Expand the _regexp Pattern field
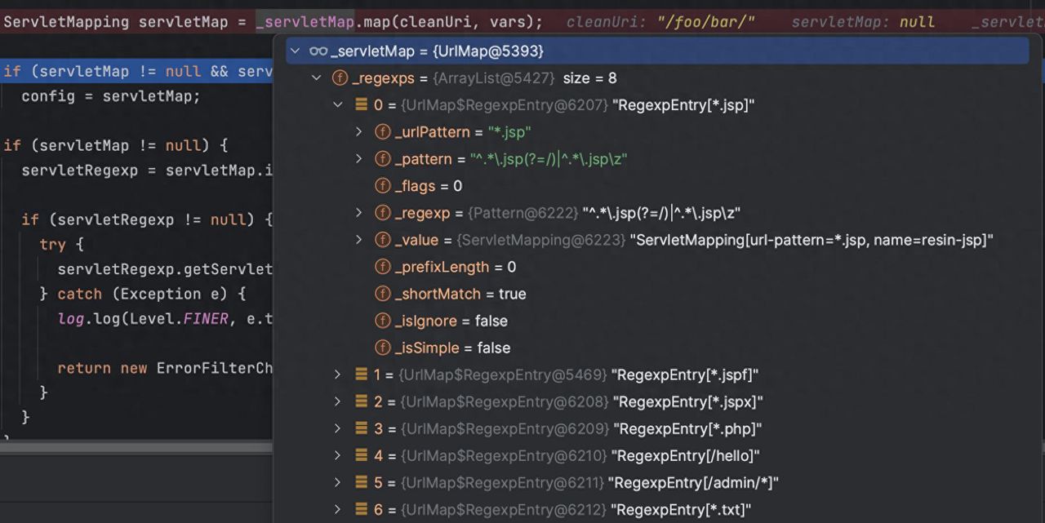1045x523 pixels. (x=359, y=213)
